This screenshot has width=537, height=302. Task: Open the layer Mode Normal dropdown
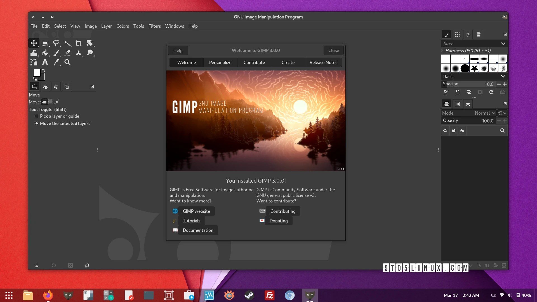(x=485, y=113)
